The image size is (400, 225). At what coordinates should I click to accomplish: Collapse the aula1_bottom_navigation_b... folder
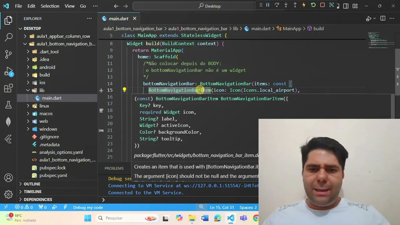(x=57, y=44)
